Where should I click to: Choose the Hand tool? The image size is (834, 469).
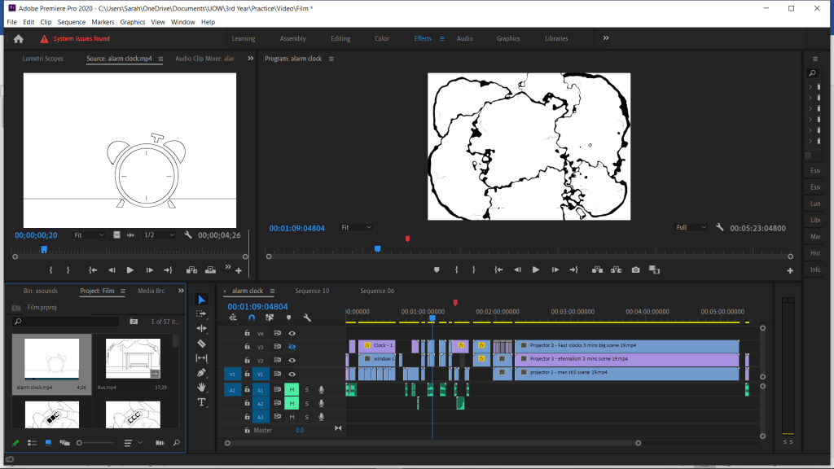[202, 388]
